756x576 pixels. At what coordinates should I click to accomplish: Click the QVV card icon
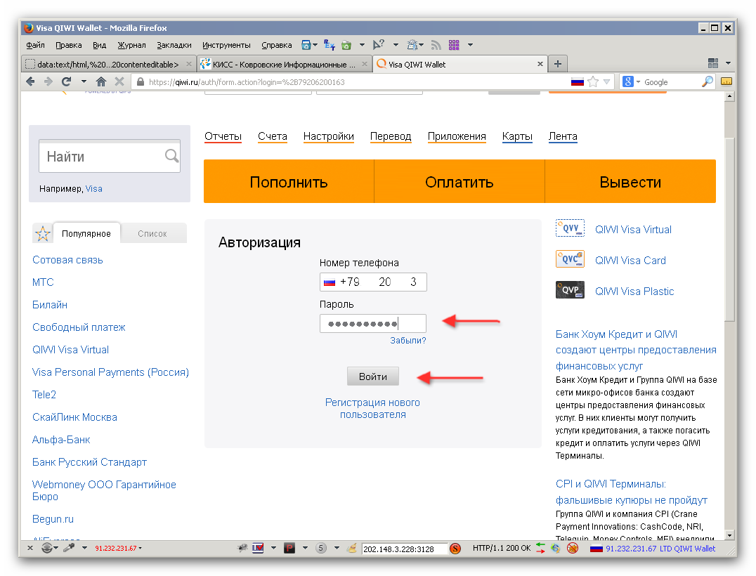coord(570,228)
